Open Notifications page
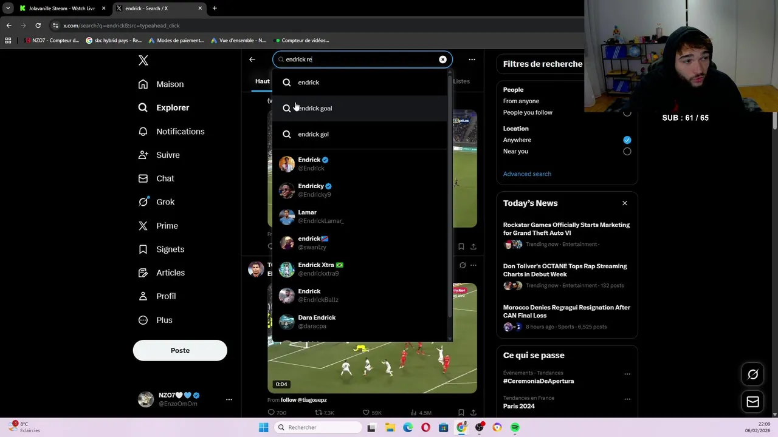778x437 pixels. click(x=171, y=131)
